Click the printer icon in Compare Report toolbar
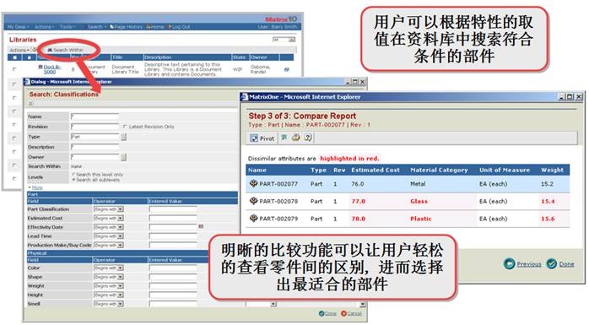This screenshot has height=325, width=589. pos(295,138)
